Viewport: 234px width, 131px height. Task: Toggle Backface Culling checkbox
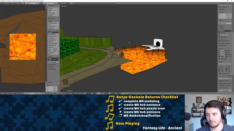pos(219,35)
